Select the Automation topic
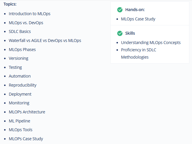The image size is (192, 144). pyautogui.click(x=20, y=76)
